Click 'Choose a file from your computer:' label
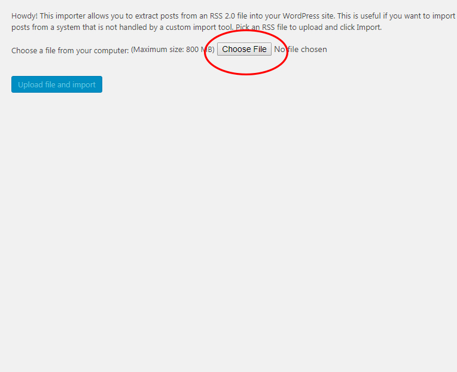The image size is (457, 372). [x=70, y=51]
